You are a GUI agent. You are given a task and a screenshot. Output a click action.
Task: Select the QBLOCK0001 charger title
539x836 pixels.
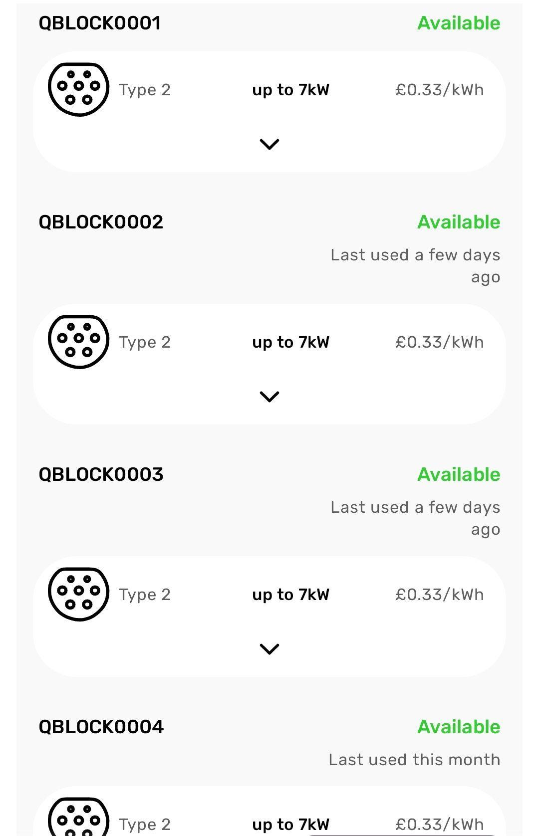click(x=100, y=23)
